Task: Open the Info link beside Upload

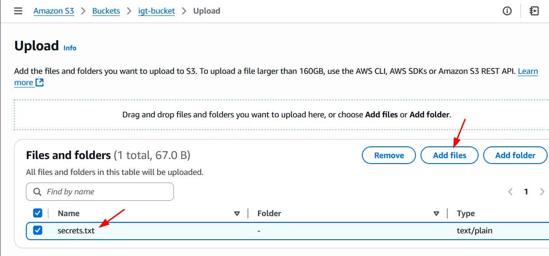Action: coord(70,48)
